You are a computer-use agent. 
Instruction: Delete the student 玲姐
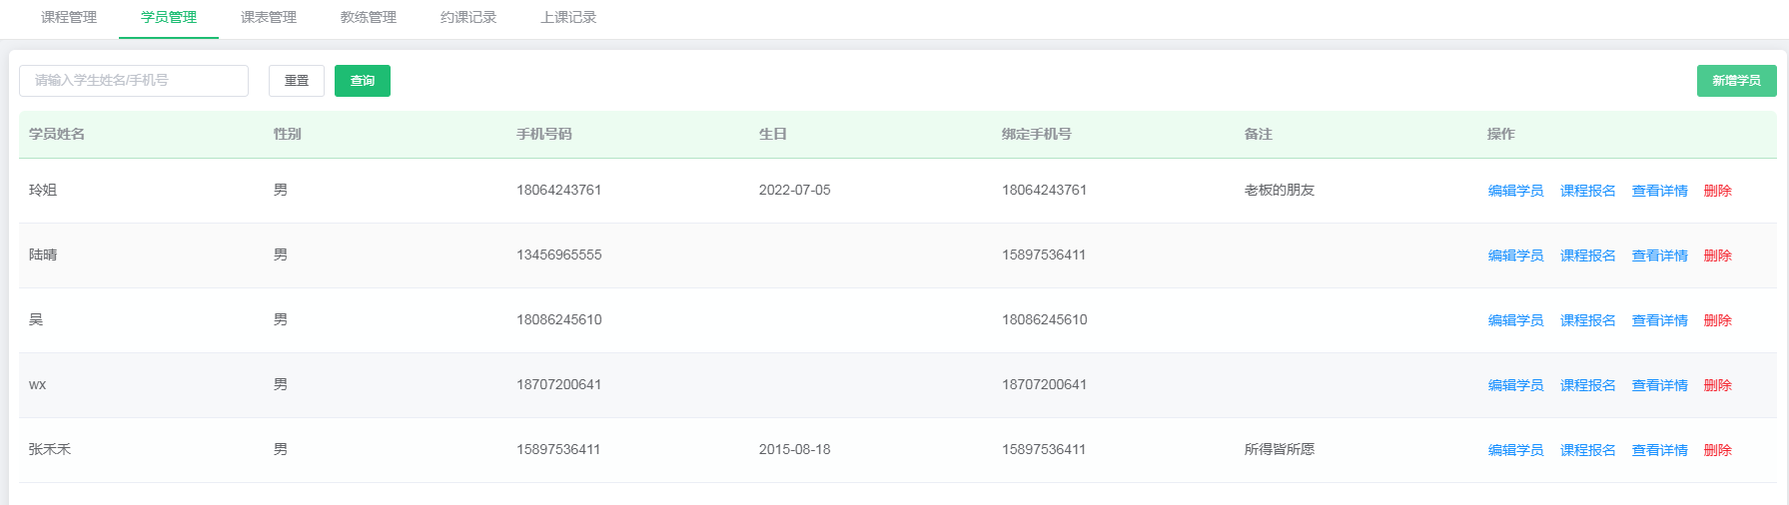[x=1717, y=191]
